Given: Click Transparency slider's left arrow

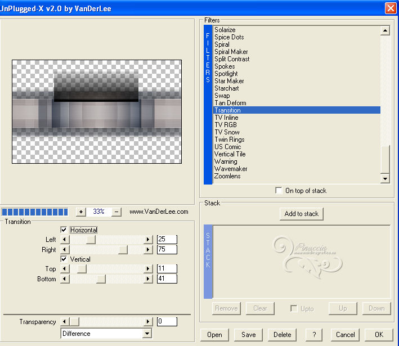Looking at the screenshot, I should (65, 322).
